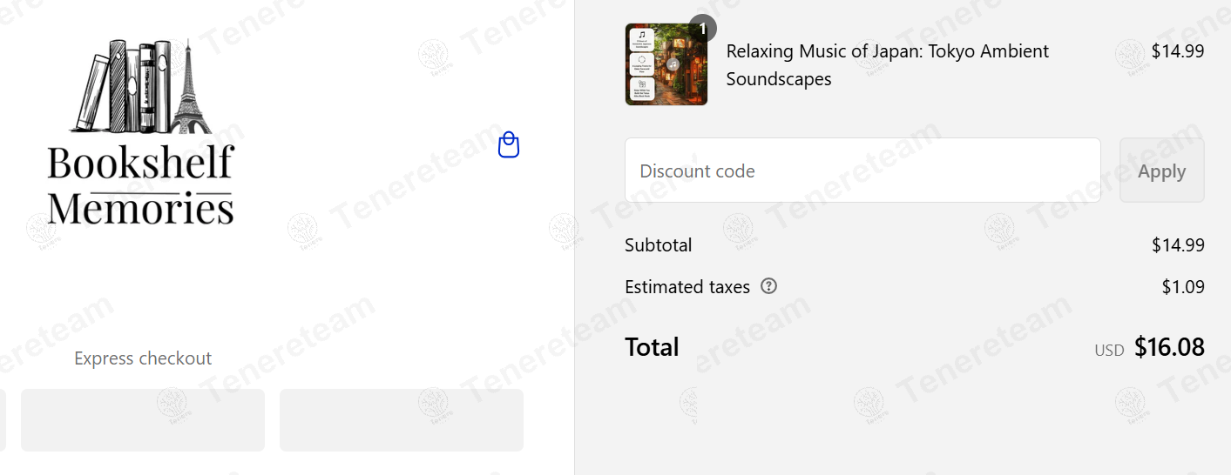This screenshot has width=1231, height=475.
Task: Choose the rightmost express checkout placeholder button
Action: (x=402, y=420)
